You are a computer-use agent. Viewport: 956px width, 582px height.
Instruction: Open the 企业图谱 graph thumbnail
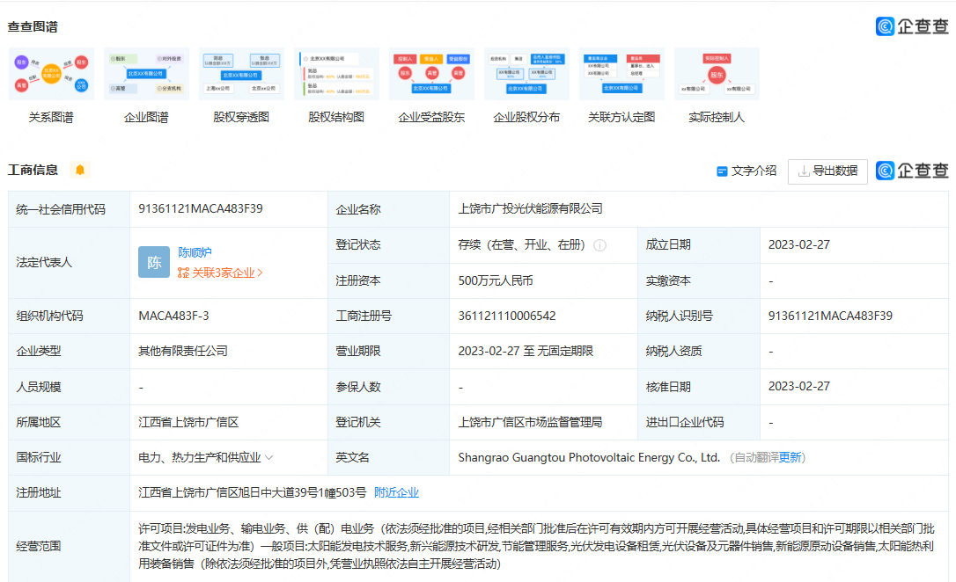click(146, 75)
